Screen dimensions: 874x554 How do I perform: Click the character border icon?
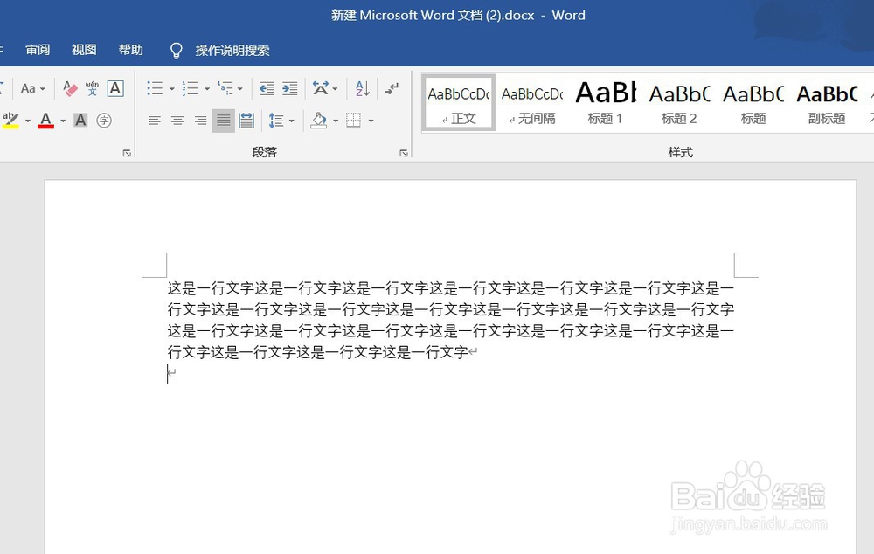pos(114,87)
